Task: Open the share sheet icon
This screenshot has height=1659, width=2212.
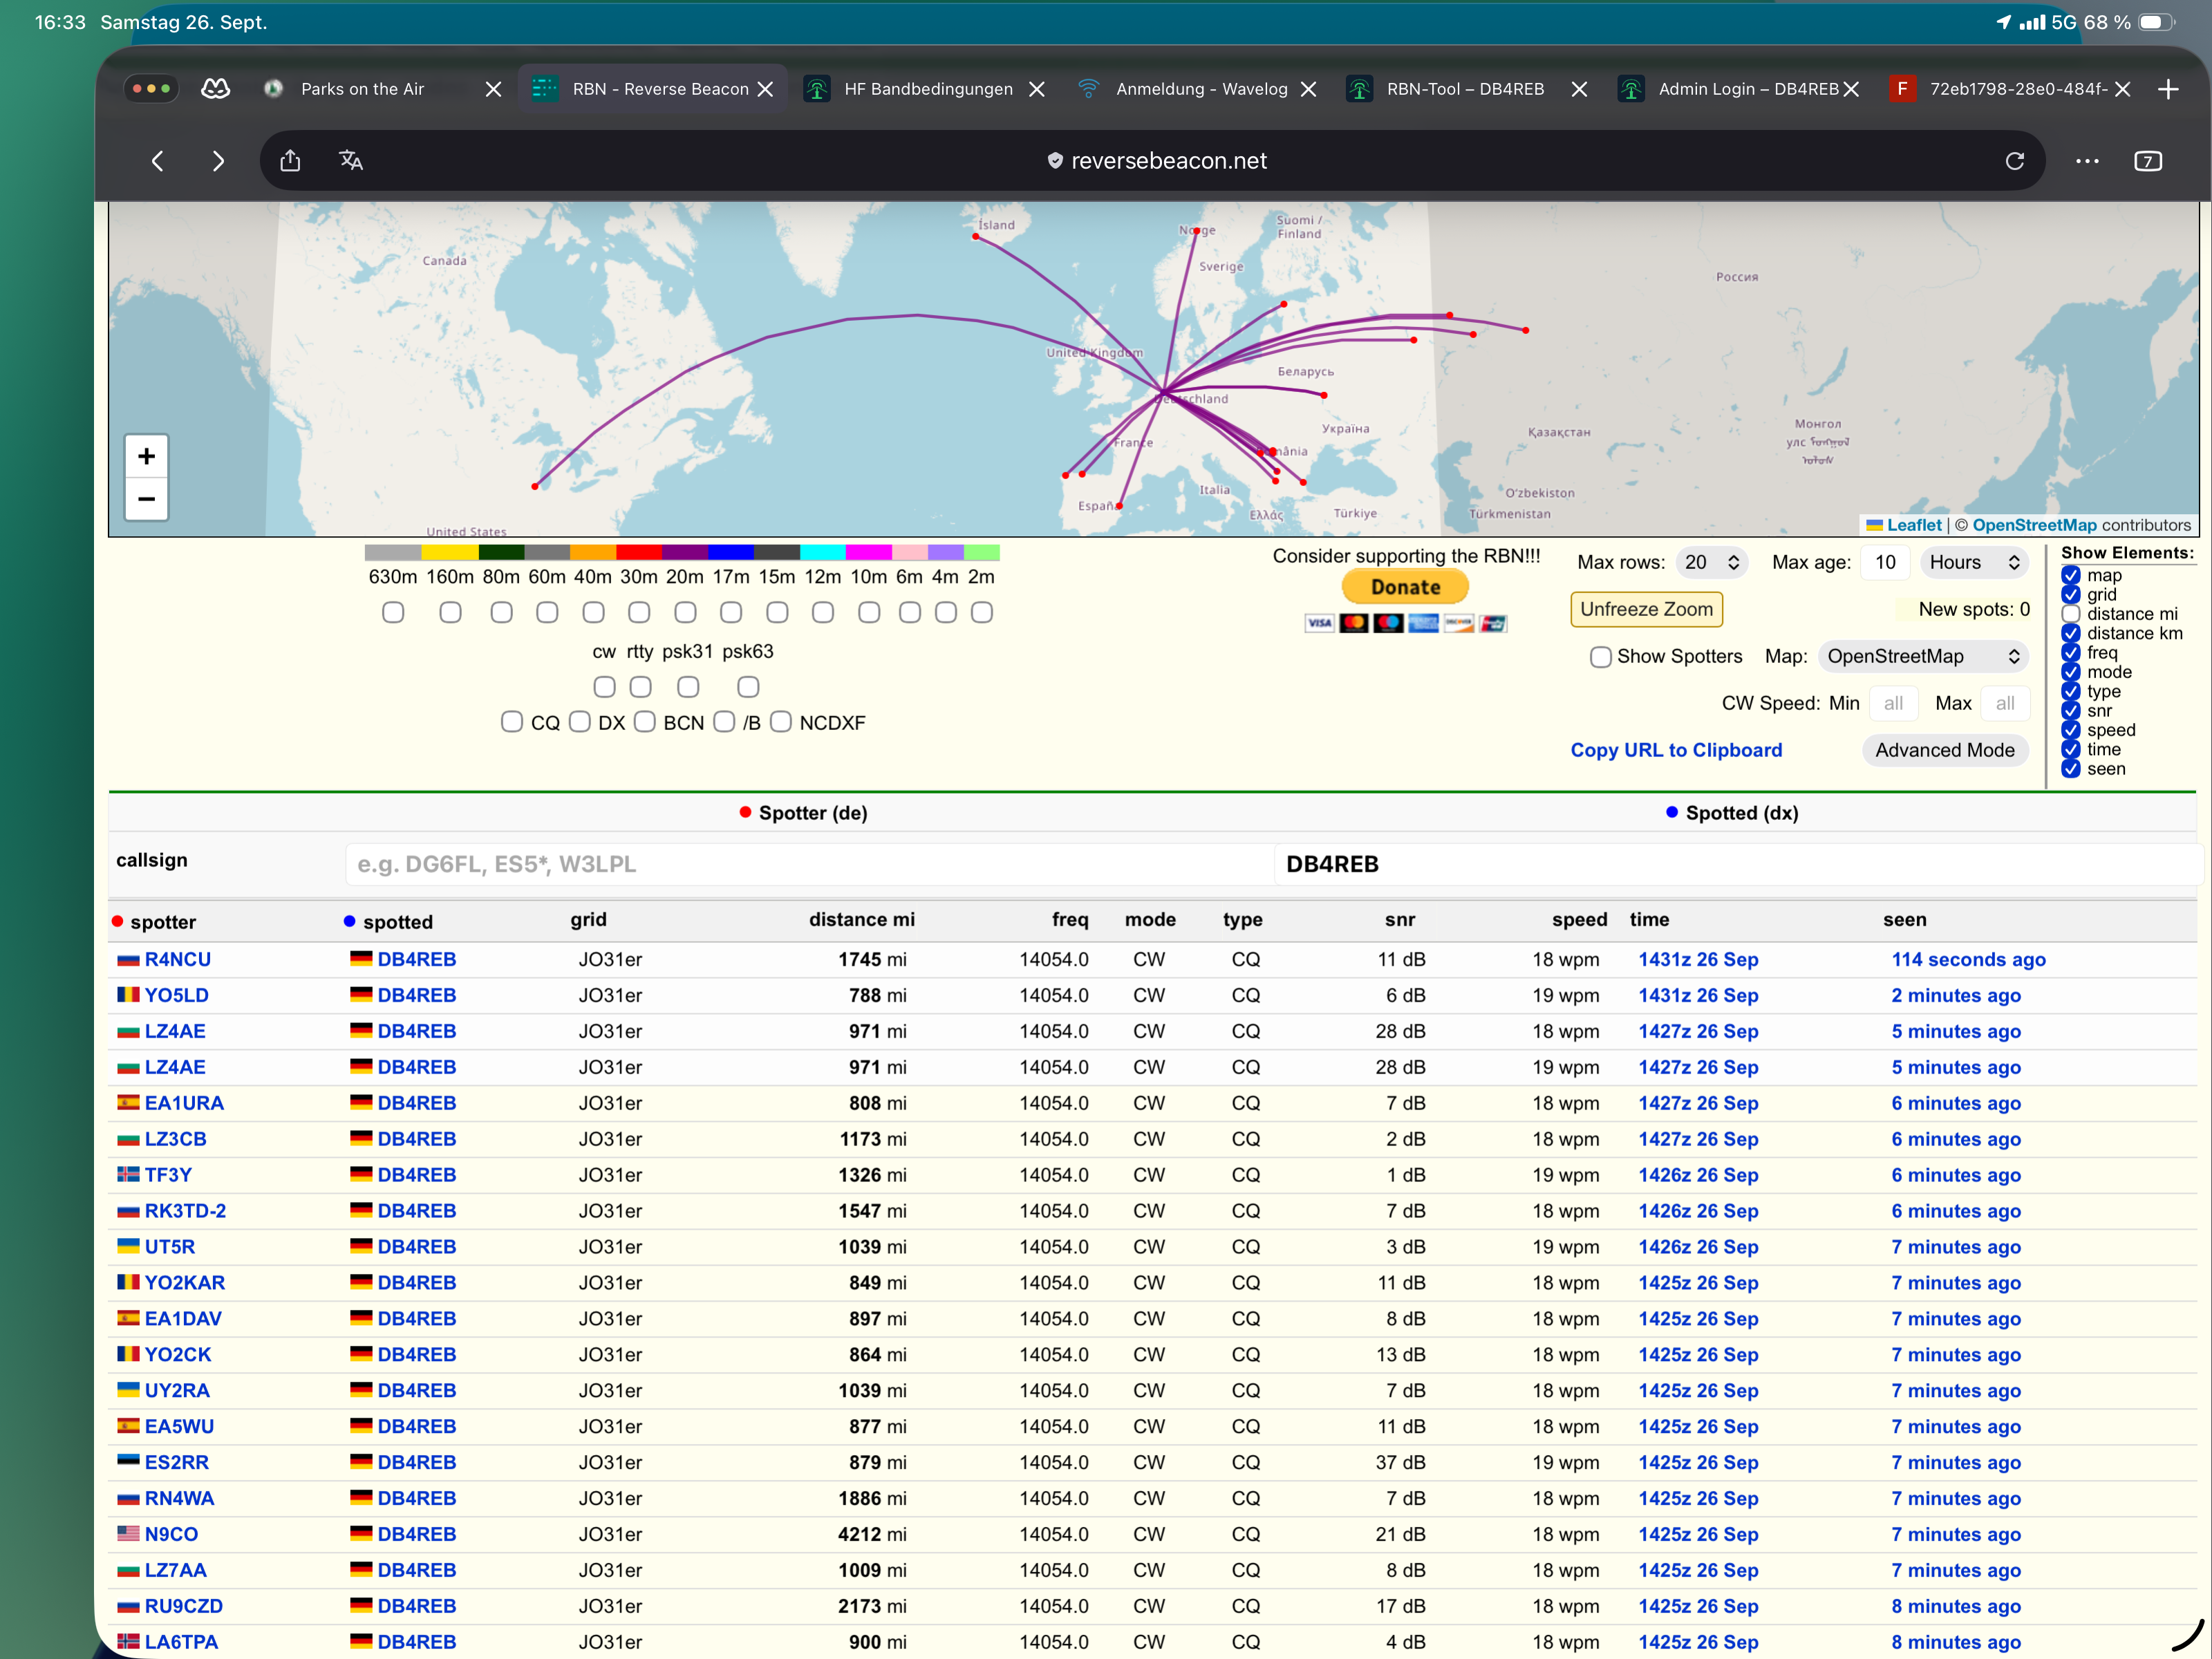Action: click(x=290, y=160)
